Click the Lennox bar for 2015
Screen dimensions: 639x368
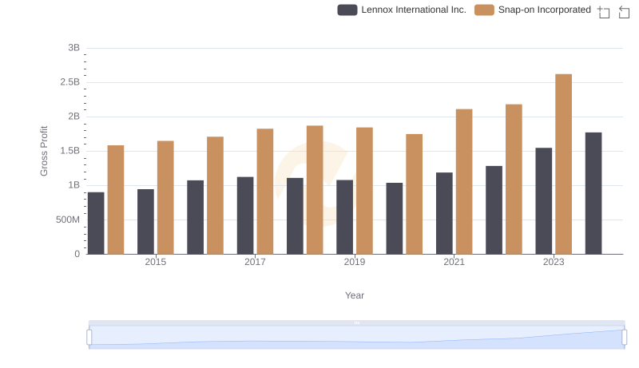tap(145, 222)
